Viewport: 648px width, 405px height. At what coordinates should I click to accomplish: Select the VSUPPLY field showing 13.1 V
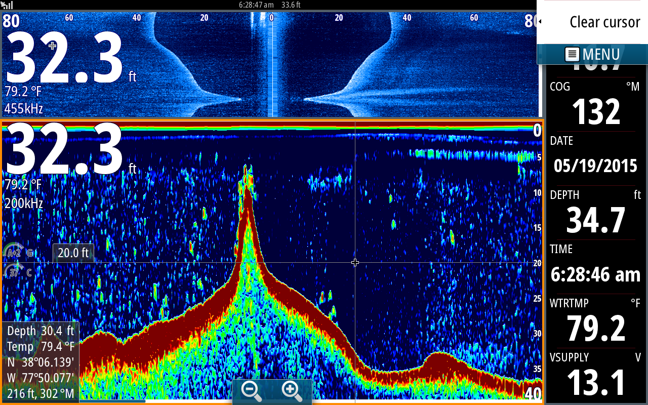pyautogui.click(x=595, y=375)
